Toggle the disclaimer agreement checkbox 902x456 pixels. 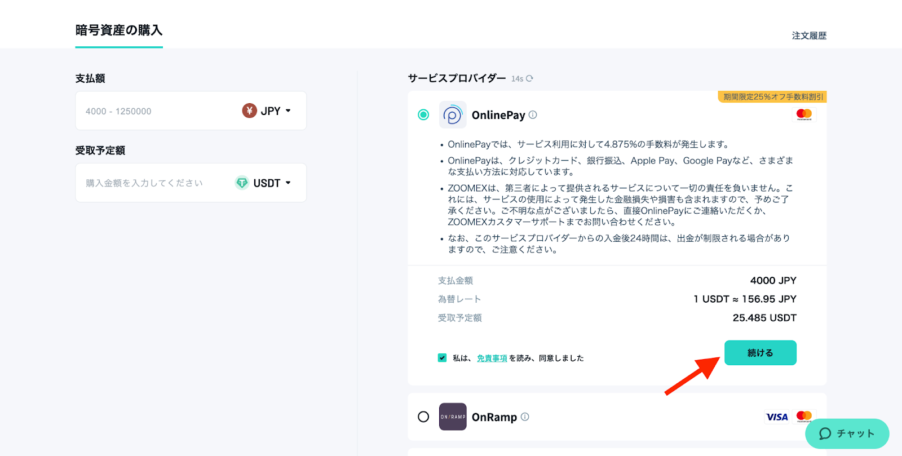click(442, 357)
